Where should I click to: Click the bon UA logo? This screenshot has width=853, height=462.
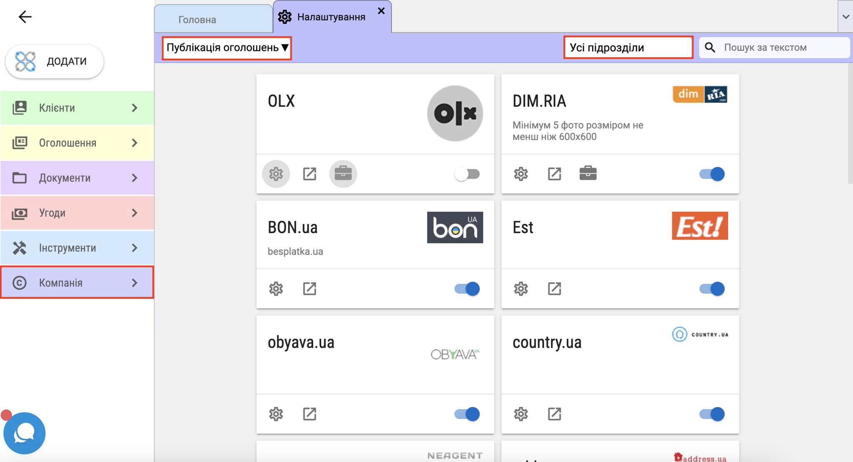[455, 227]
